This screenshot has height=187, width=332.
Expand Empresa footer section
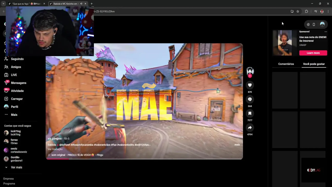tap(9, 179)
